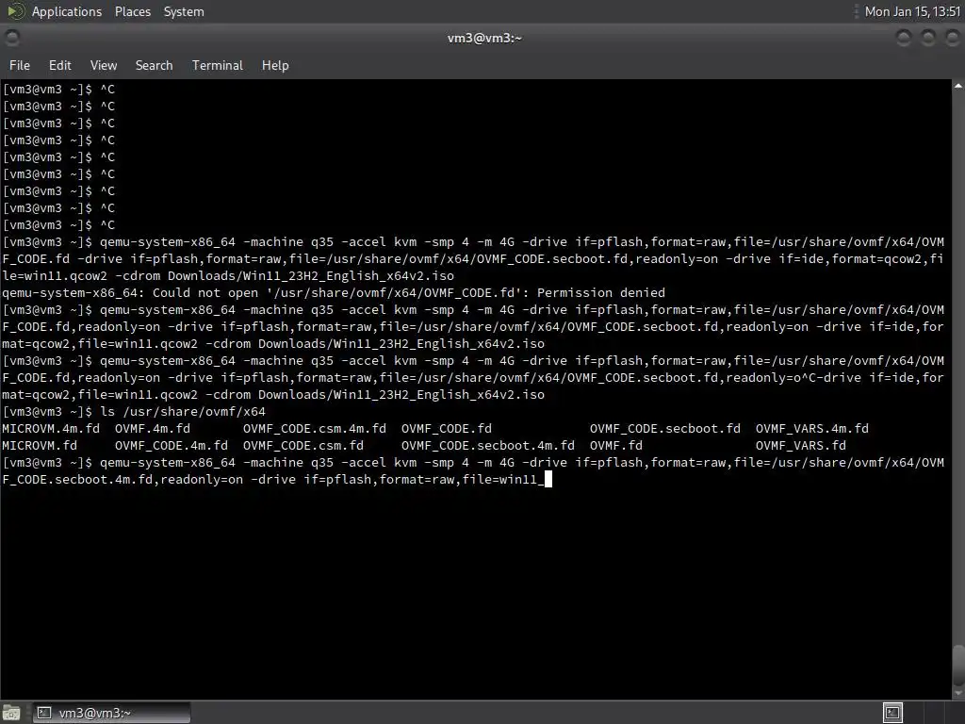Click the terminal cursor after file=win11_
The height and width of the screenshot is (724, 965).
coord(548,479)
